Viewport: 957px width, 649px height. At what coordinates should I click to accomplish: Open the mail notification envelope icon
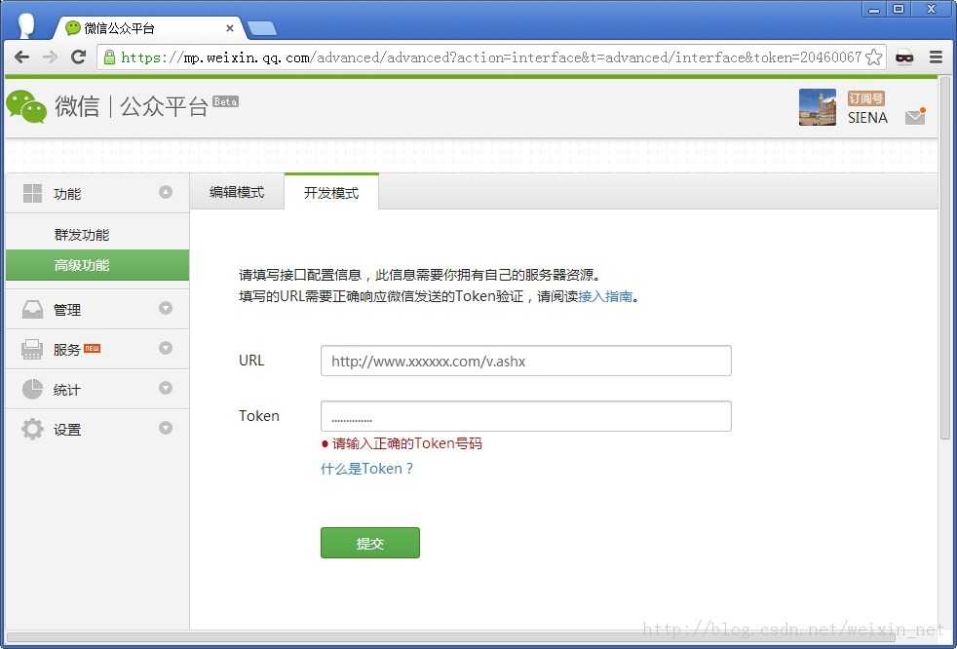tap(915, 115)
